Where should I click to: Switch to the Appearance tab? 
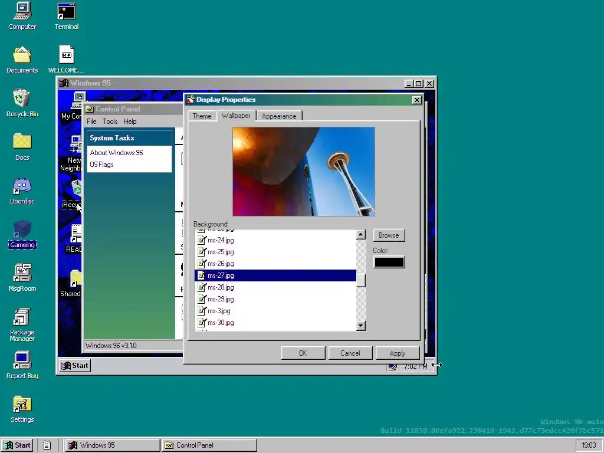click(279, 116)
